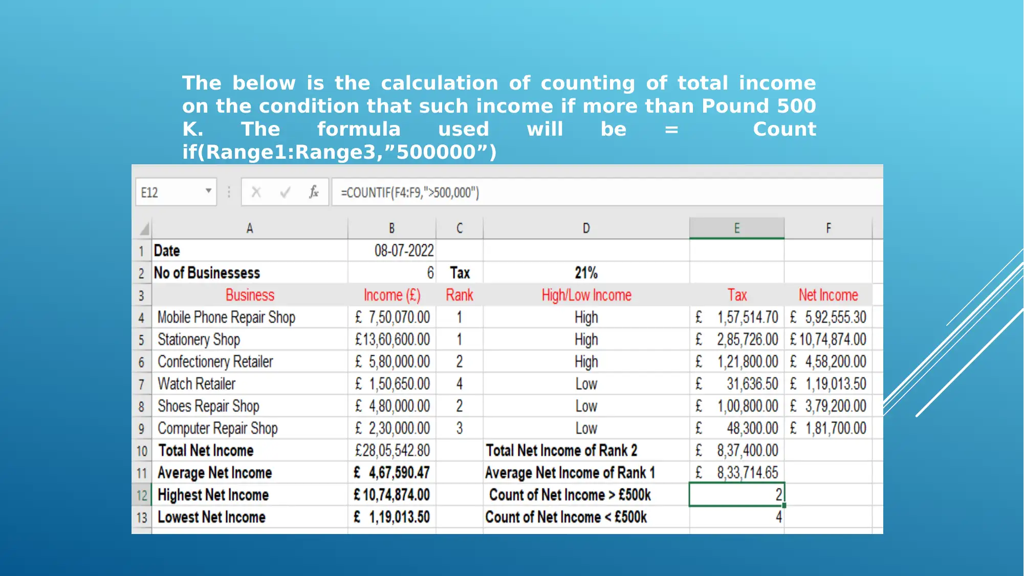The width and height of the screenshot is (1024, 576).
Task: Click the formula bar with COUNTIF formula
Action: tap(607, 193)
